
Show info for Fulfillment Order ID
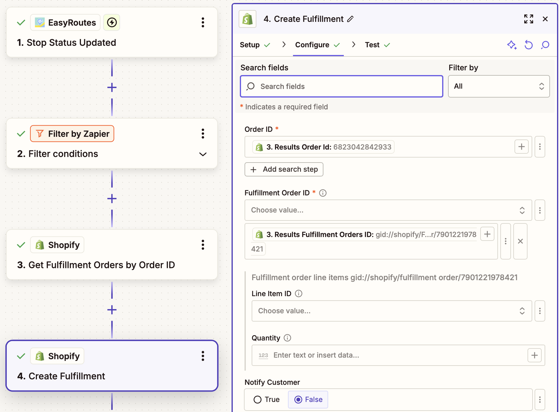[x=323, y=193]
